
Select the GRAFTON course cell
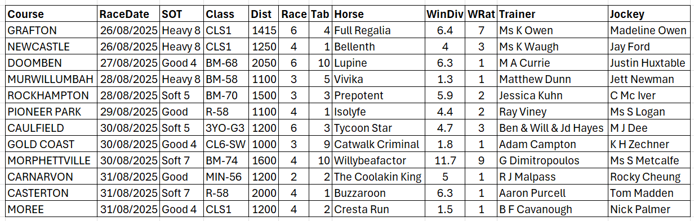pos(51,30)
